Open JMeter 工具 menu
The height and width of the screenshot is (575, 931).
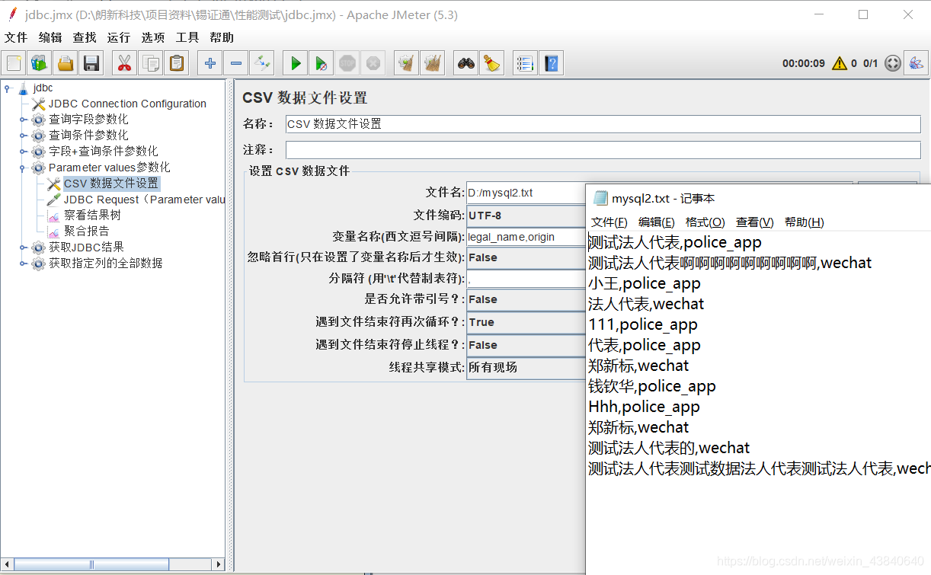187,37
